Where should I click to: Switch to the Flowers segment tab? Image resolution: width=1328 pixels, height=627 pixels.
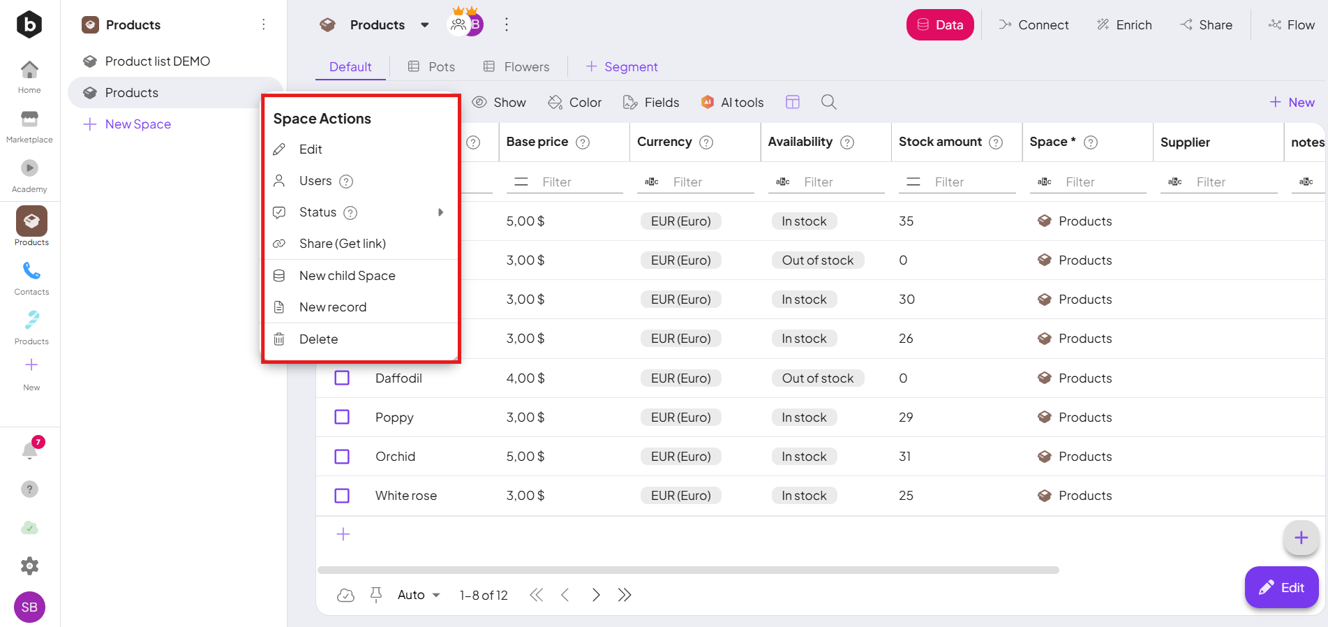[516, 67]
